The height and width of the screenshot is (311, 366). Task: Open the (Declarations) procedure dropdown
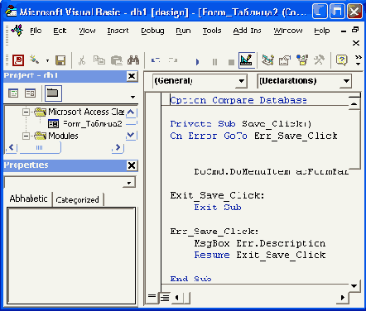point(305,81)
